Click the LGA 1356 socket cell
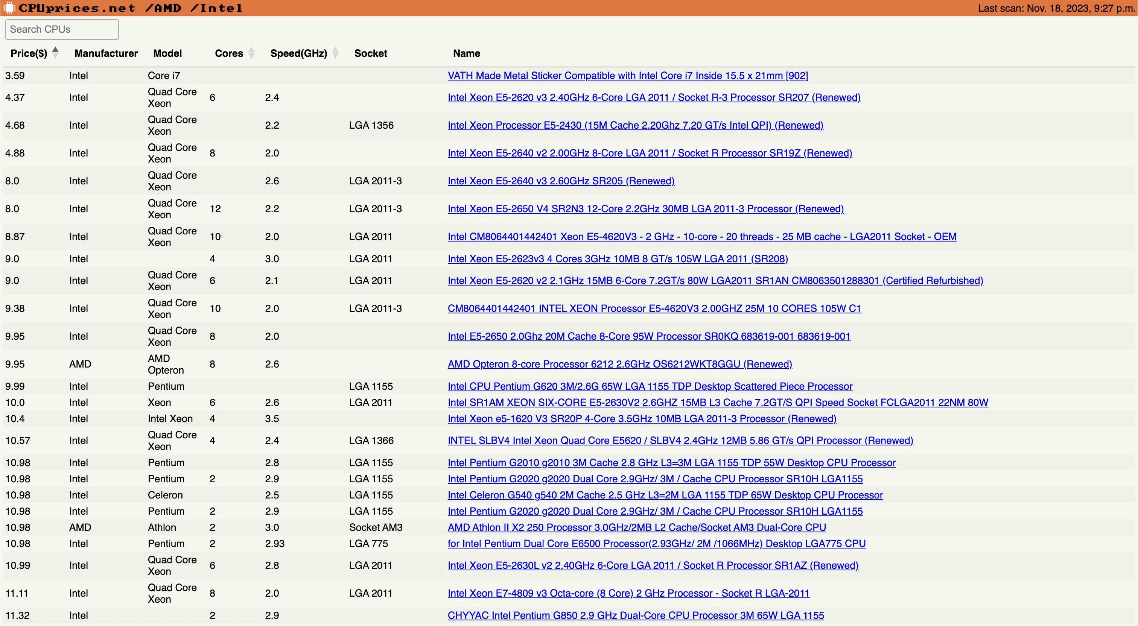The image size is (1138, 626). (371, 125)
